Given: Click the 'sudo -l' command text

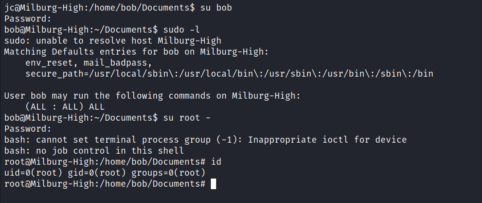Looking at the screenshot, I should (x=181, y=30).
